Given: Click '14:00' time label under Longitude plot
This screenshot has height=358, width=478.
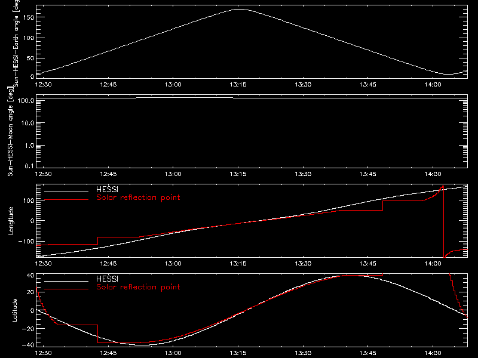Looking at the screenshot, I should pyautogui.click(x=433, y=263).
